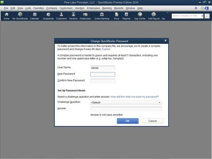Viewport: 212px width, 159px height.
Task: Click the Add Payroll toolbar icon
Action: point(154,16)
